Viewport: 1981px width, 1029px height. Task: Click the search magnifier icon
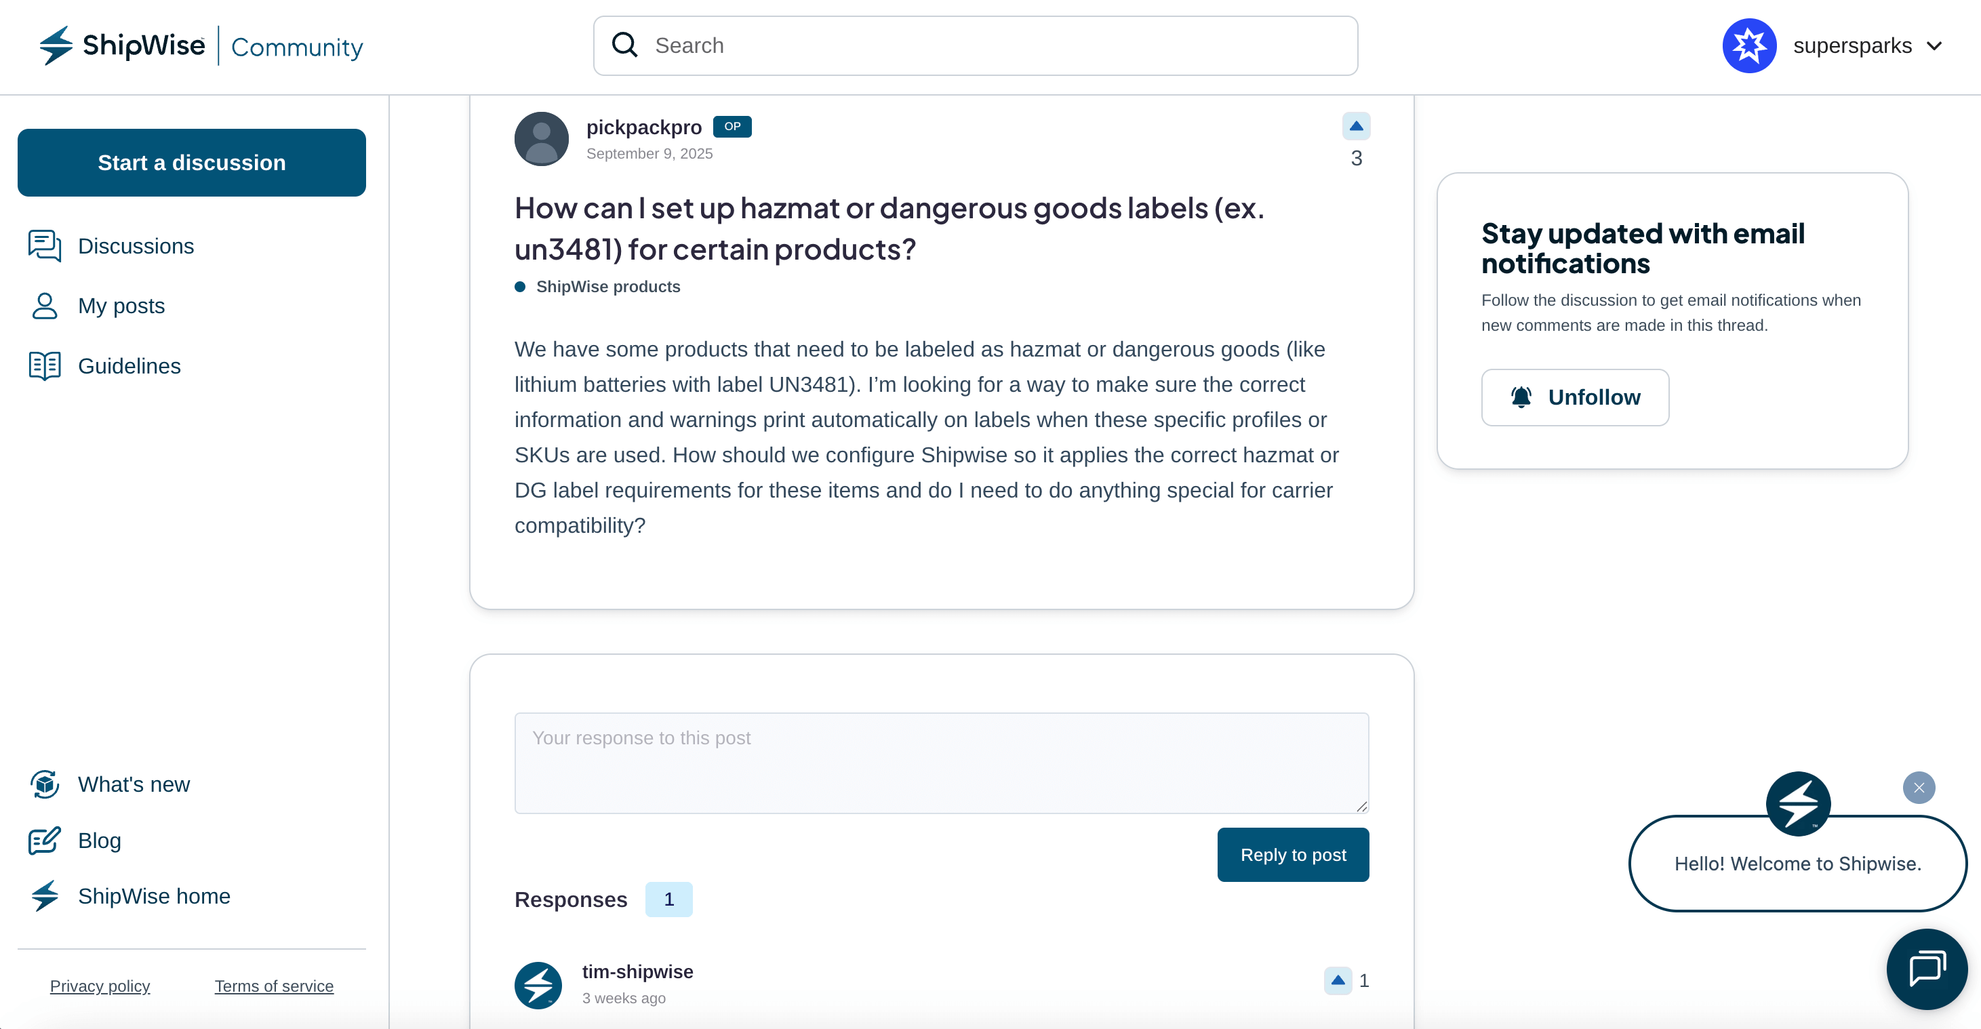pos(624,45)
